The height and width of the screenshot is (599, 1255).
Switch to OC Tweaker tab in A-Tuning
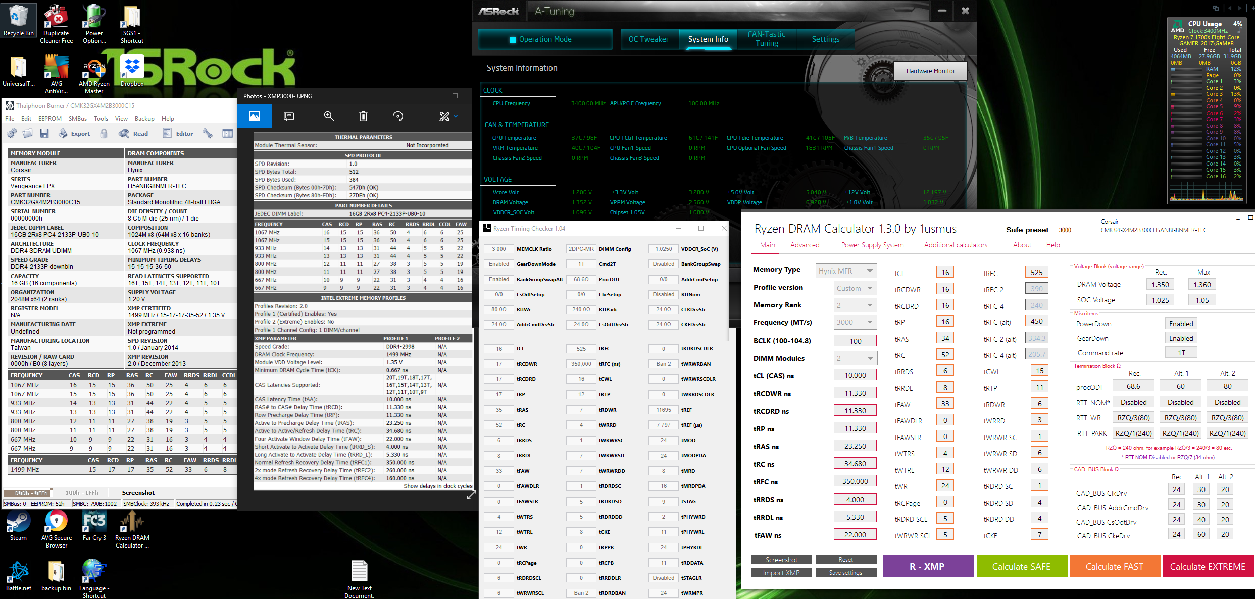648,39
